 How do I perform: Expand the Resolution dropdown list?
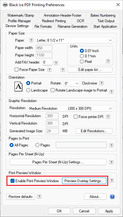pos(71,108)
